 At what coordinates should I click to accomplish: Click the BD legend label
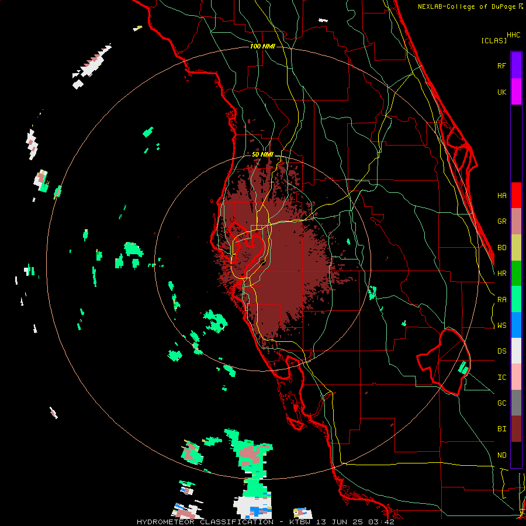click(501, 248)
